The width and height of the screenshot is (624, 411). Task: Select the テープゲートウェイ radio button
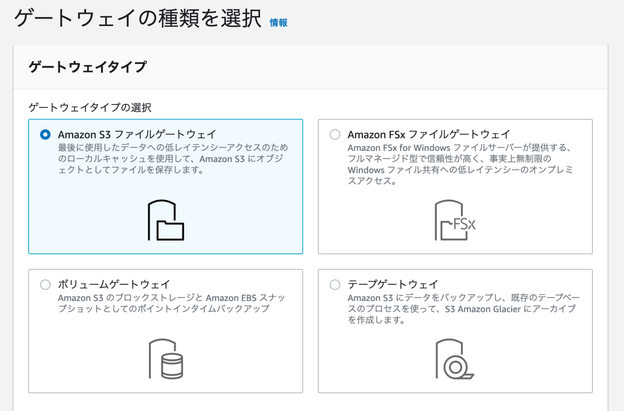tap(335, 285)
